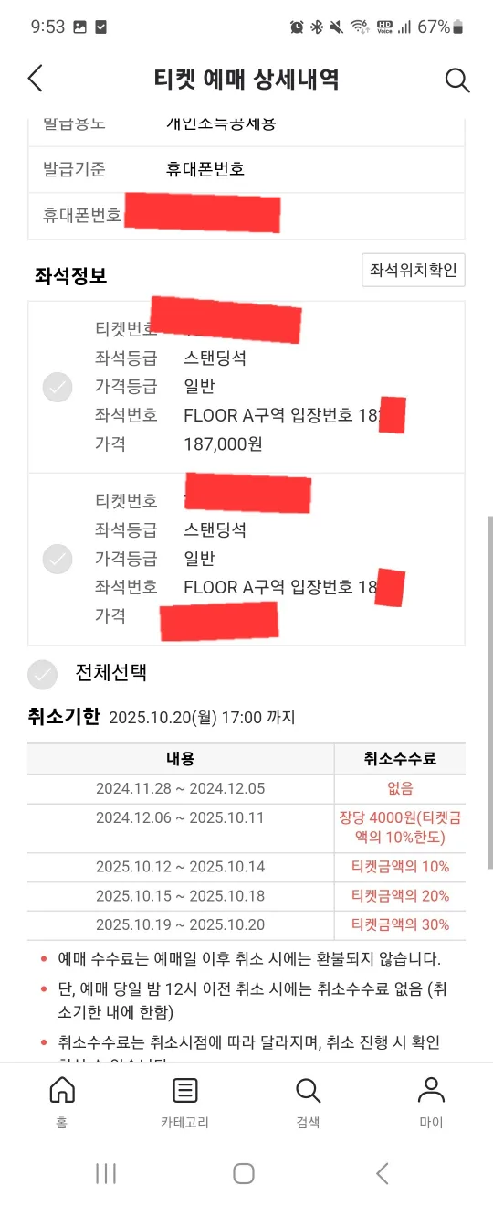Open 카테고리 list icon in bottom bar
The width and height of the screenshot is (493, 1207).
184,1090
